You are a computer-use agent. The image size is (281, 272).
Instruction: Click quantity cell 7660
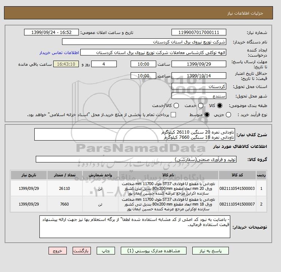(x=65, y=204)
